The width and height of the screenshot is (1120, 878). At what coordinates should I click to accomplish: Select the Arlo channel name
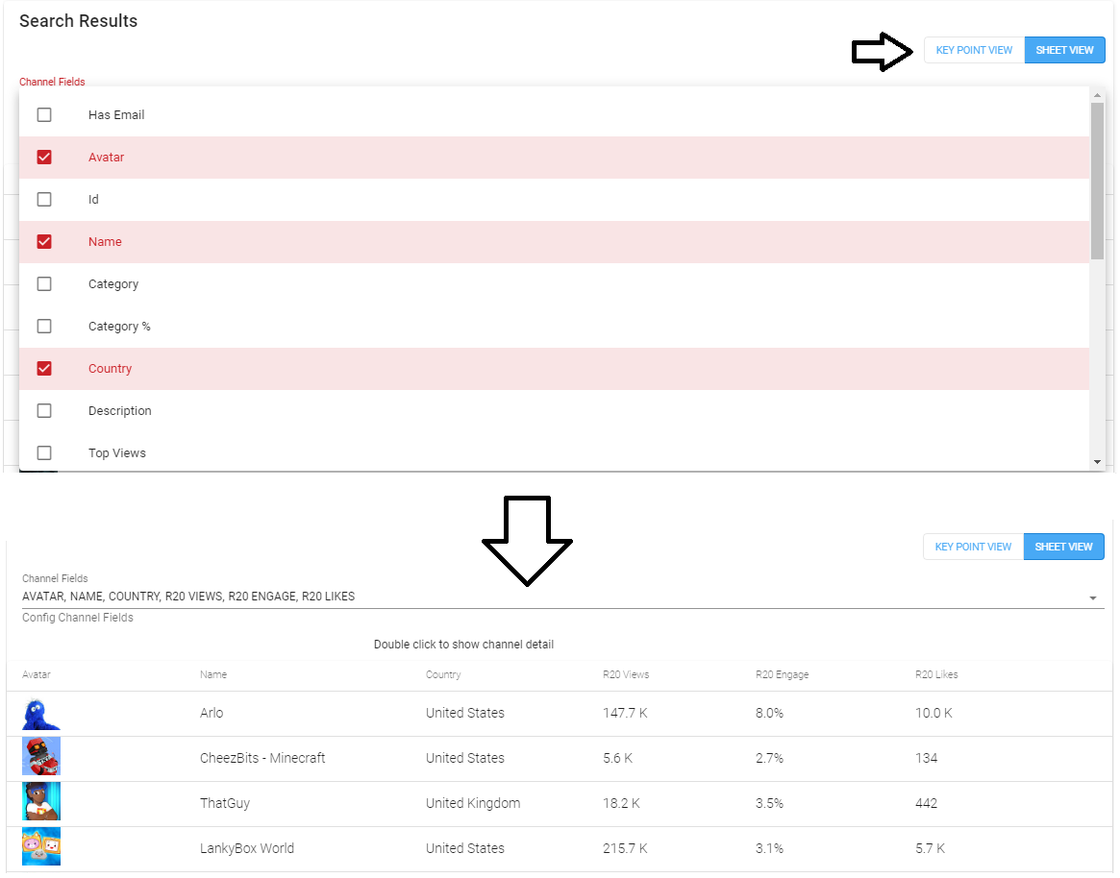point(212,713)
